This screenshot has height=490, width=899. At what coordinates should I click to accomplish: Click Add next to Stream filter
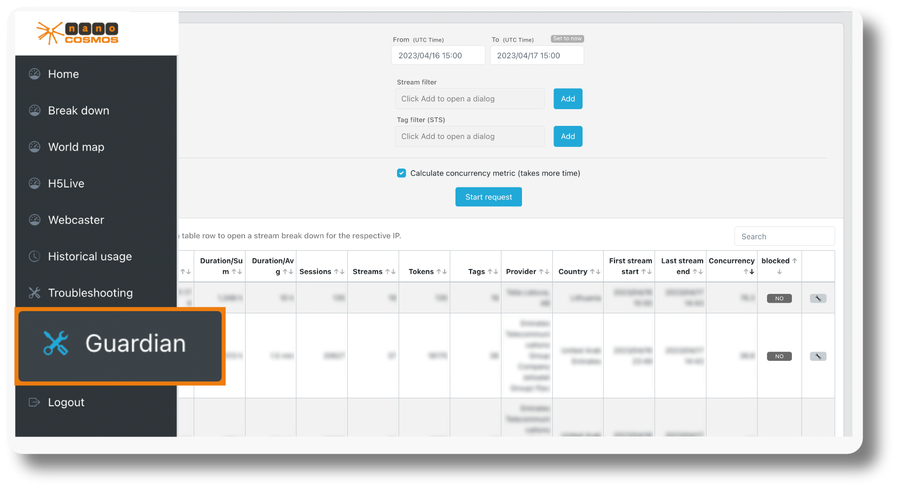[567, 98]
